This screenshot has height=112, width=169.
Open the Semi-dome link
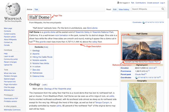coord(92,28)
